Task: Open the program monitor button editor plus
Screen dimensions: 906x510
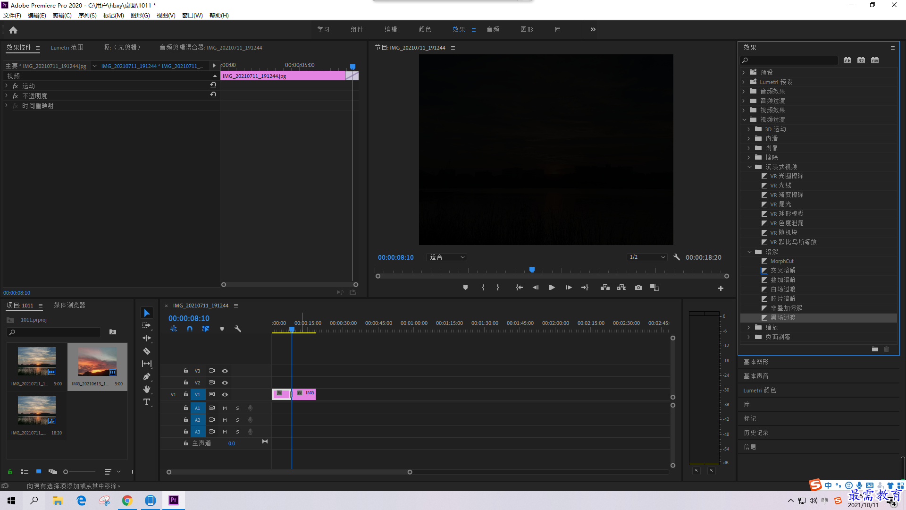Action: (x=721, y=288)
